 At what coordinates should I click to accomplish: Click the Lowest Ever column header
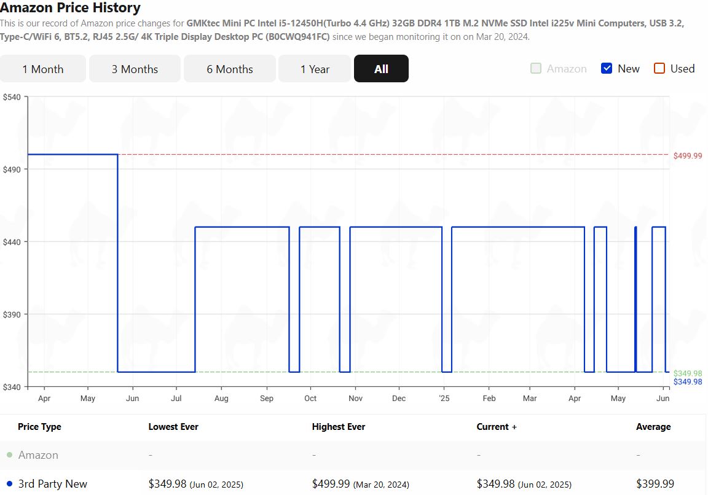(173, 427)
